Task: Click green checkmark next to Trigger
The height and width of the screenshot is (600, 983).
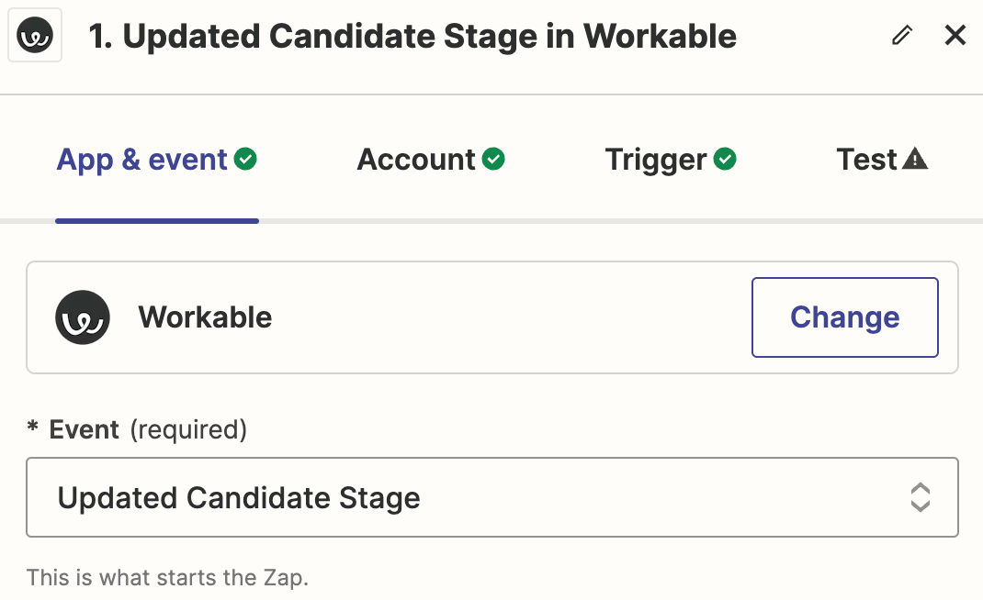Action: (x=725, y=160)
